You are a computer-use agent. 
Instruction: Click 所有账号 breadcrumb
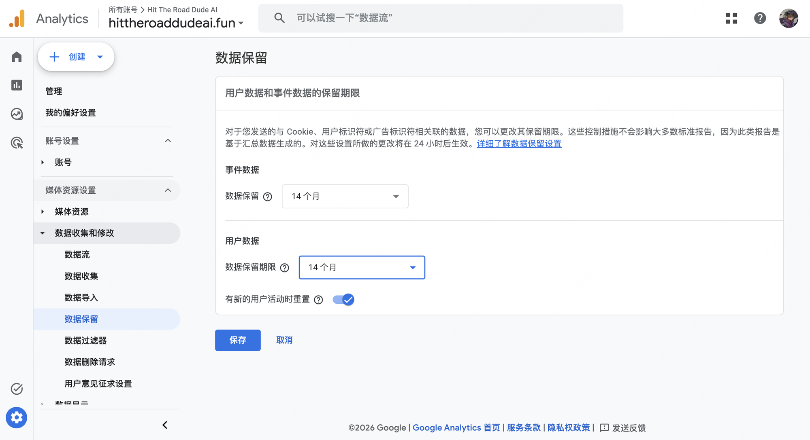(x=123, y=10)
